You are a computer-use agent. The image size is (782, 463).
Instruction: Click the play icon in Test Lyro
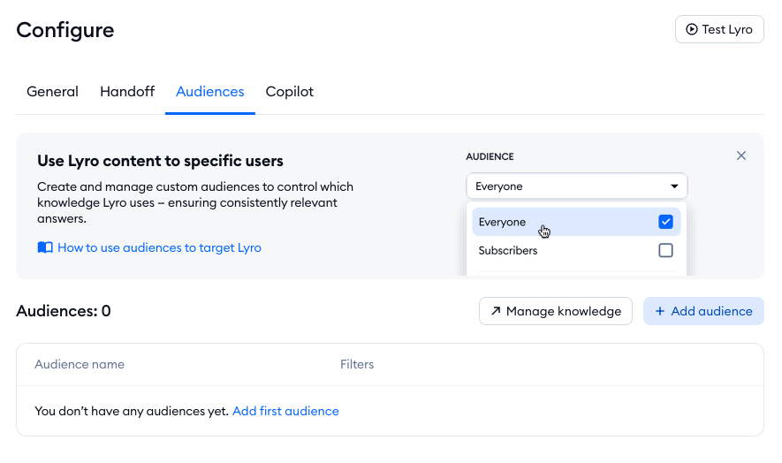[691, 29]
